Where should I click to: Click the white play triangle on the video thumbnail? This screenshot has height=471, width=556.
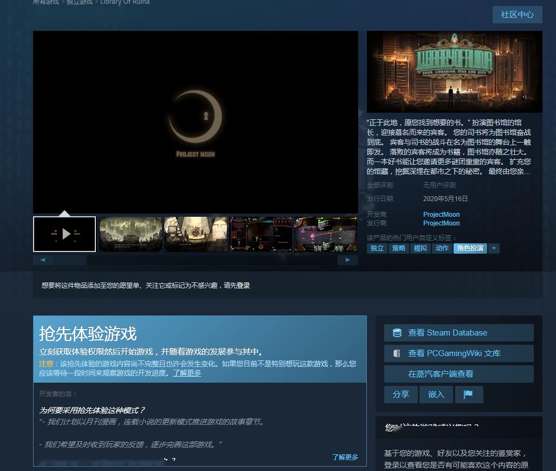coord(65,234)
